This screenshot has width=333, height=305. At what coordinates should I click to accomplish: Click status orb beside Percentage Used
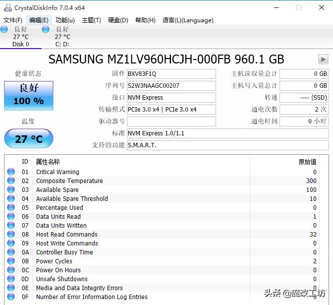click(x=11, y=208)
